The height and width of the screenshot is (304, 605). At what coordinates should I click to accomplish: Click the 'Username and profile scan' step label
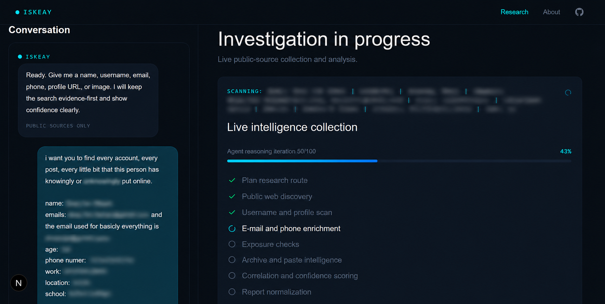coord(287,212)
